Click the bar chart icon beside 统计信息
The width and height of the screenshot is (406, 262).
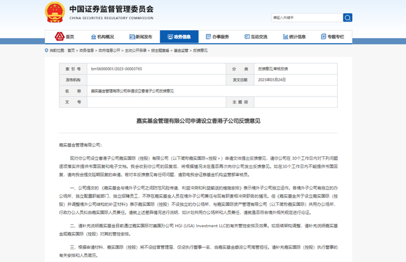pos(285,36)
